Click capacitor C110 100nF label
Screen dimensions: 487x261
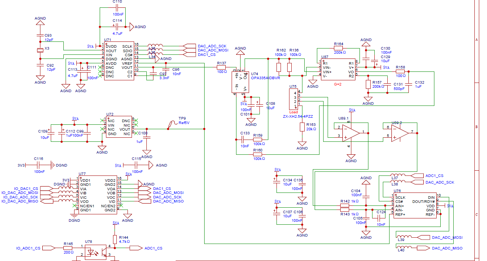tap(117, 8)
